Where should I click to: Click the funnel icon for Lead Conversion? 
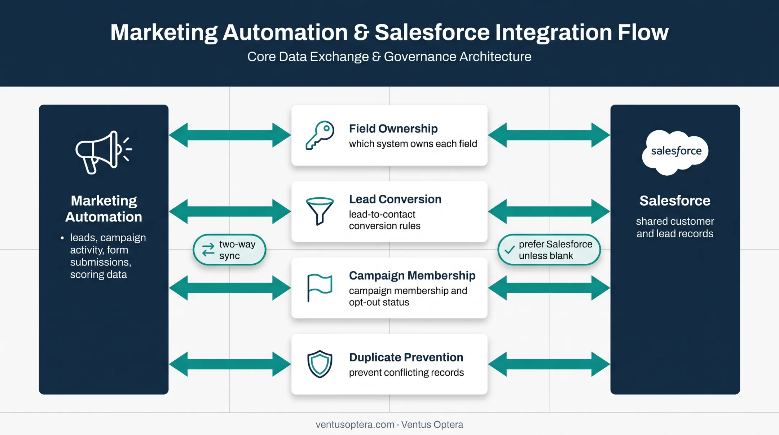[x=320, y=211]
